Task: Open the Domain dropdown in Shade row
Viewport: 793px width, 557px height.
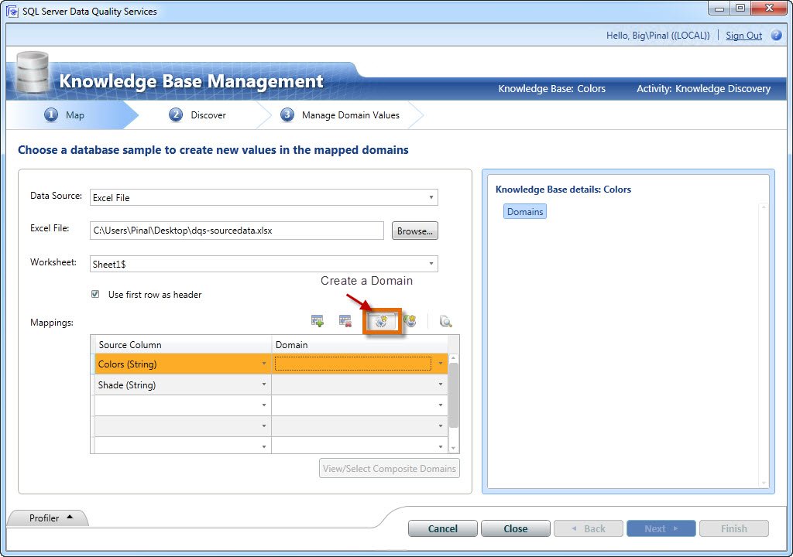Action: click(441, 384)
